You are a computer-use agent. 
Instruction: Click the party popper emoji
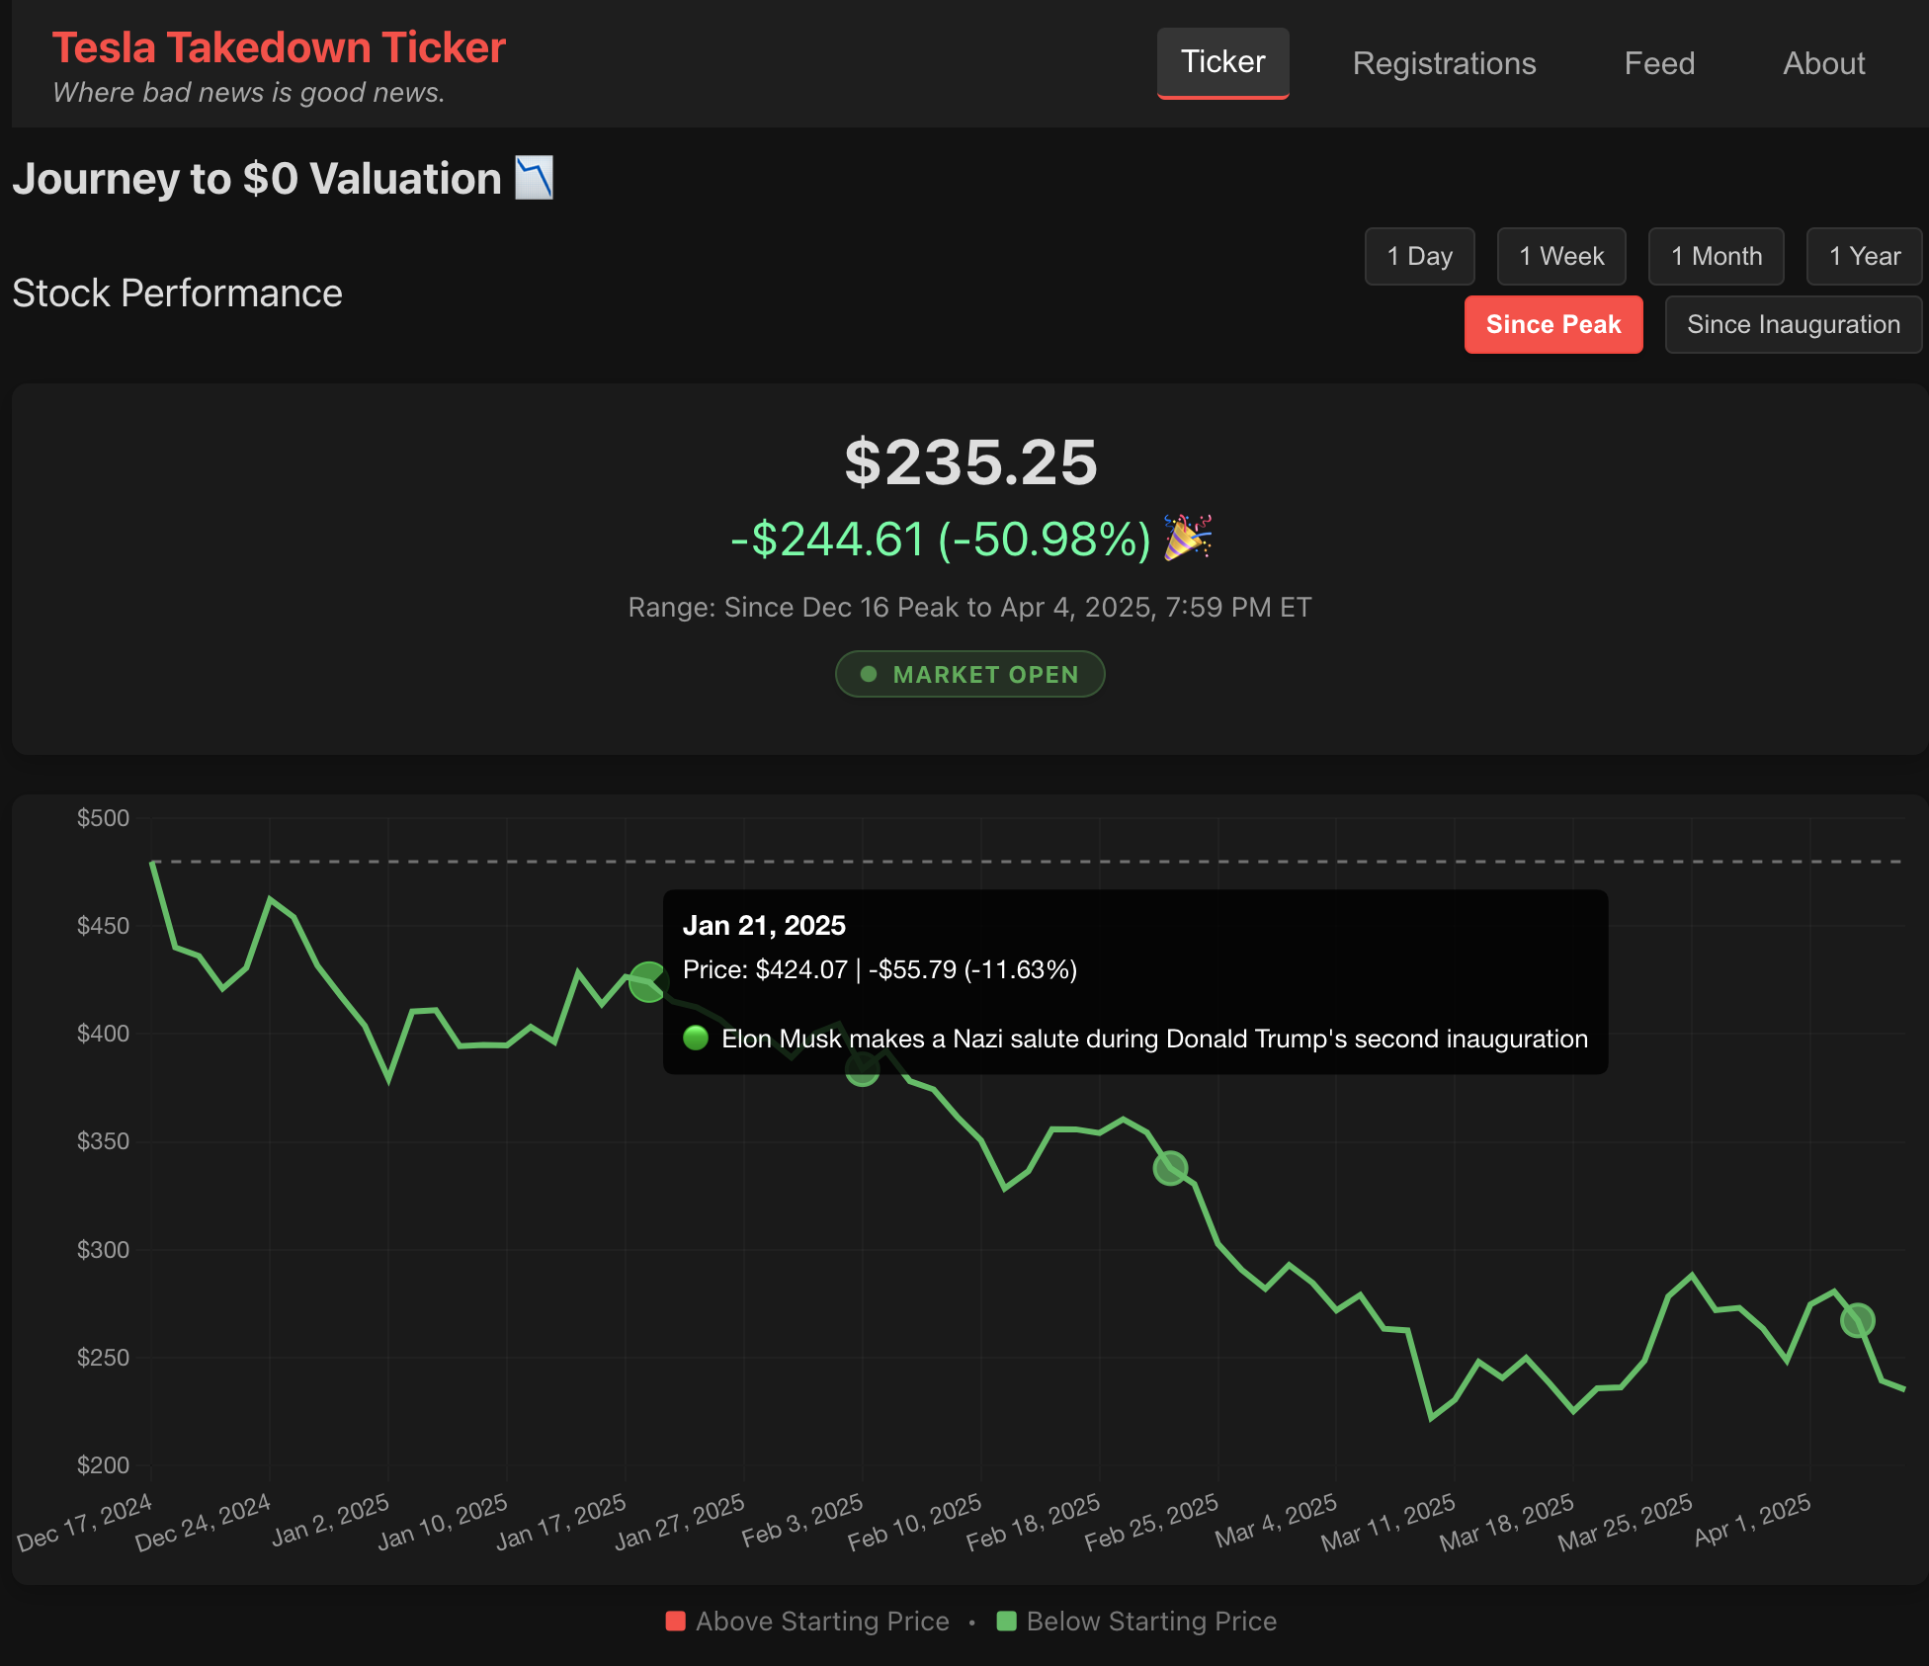pos(1187,538)
